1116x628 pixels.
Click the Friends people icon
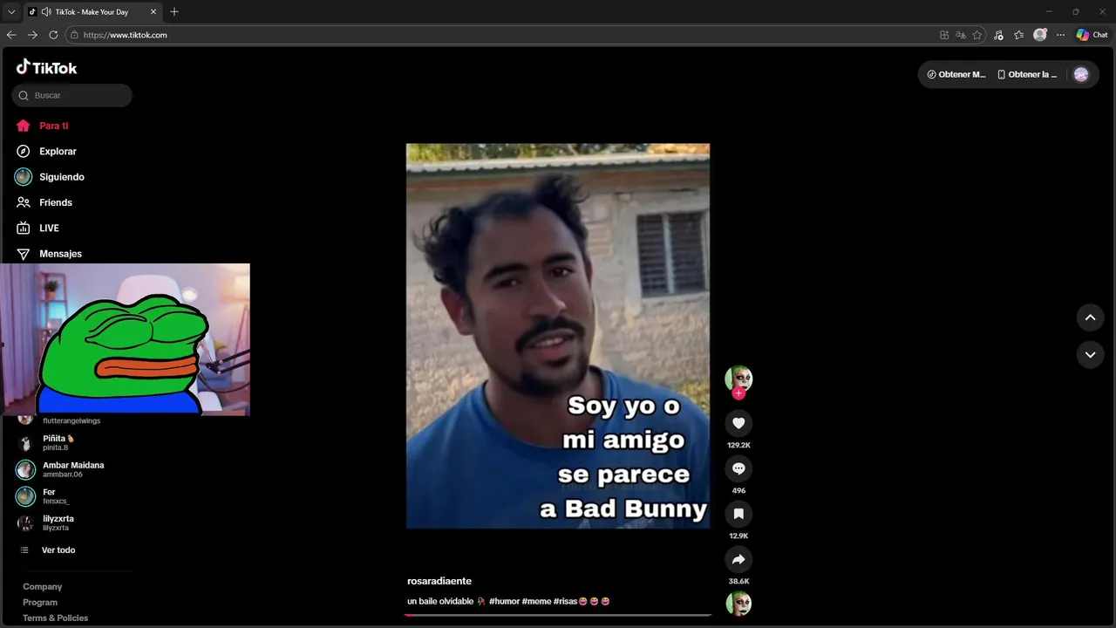click(24, 202)
